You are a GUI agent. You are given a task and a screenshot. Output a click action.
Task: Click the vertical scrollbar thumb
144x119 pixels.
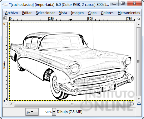[139, 62]
